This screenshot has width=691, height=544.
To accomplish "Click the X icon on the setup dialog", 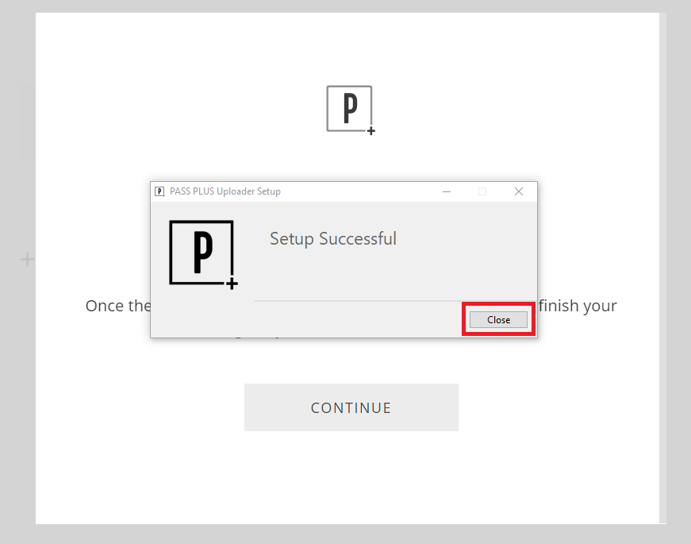I will (x=519, y=191).
